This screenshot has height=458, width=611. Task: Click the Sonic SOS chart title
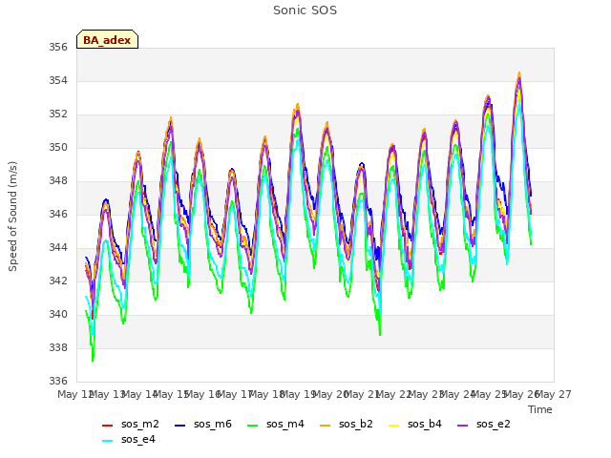(x=305, y=10)
